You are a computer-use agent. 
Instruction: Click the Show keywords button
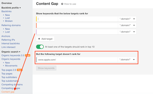[46, 68]
